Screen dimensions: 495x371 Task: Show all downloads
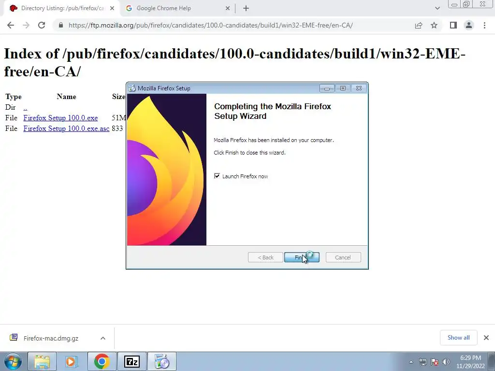pos(458,338)
